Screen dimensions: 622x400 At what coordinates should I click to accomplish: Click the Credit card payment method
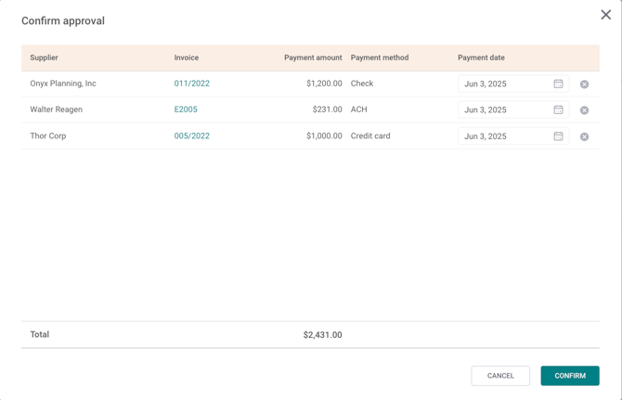(x=370, y=136)
